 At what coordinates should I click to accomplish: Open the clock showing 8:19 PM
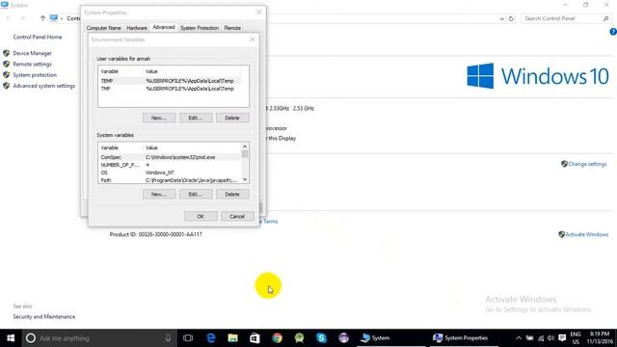tap(600, 338)
